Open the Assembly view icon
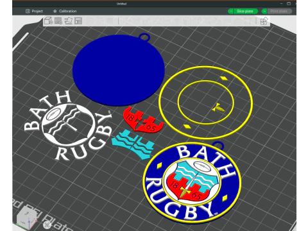The width and height of the screenshot is (308, 231). [264, 21]
